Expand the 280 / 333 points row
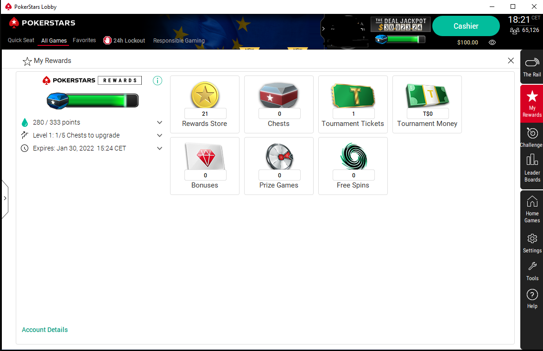Image resolution: width=543 pixels, height=351 pixels. point(92,123)
